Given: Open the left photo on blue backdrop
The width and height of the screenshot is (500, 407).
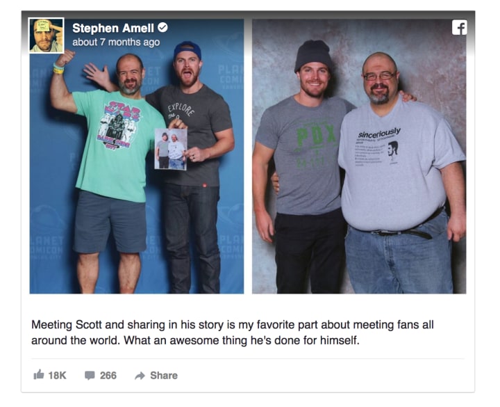Looking at the screenshot, I should coord(137,157).
